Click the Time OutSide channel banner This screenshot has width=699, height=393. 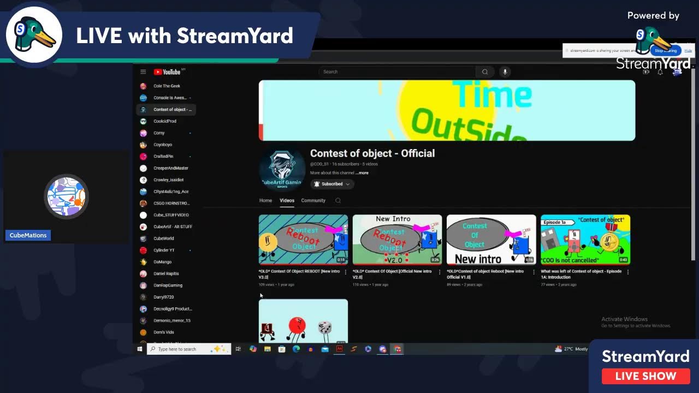447,111
